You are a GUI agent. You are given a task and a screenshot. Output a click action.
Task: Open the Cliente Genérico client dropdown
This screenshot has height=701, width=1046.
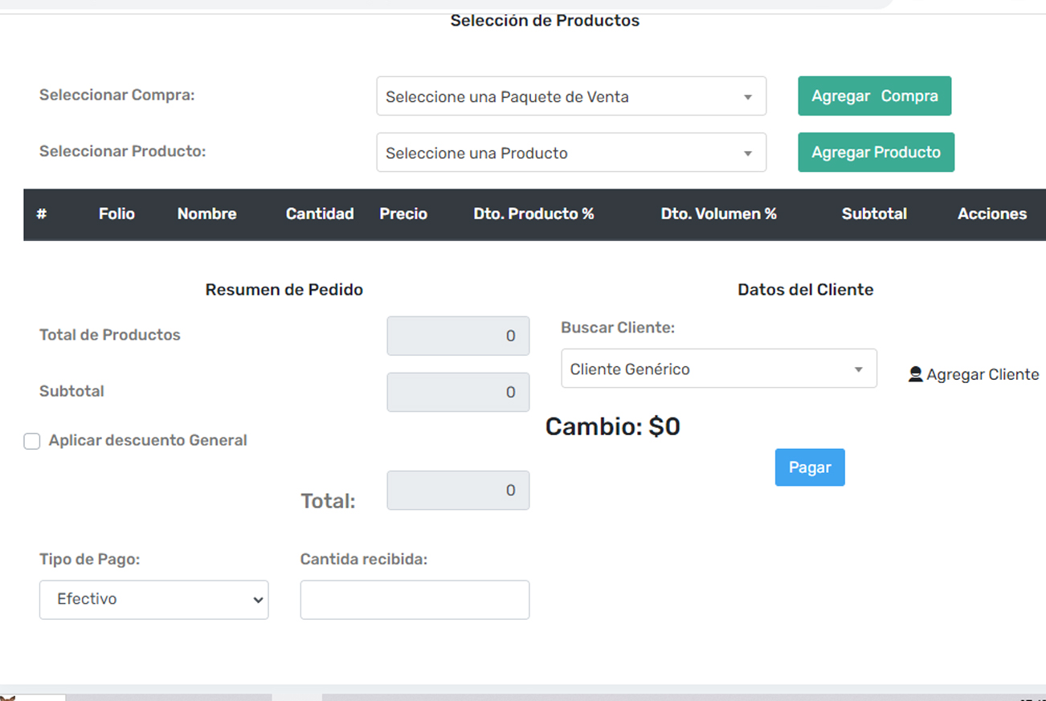point(718,369)
